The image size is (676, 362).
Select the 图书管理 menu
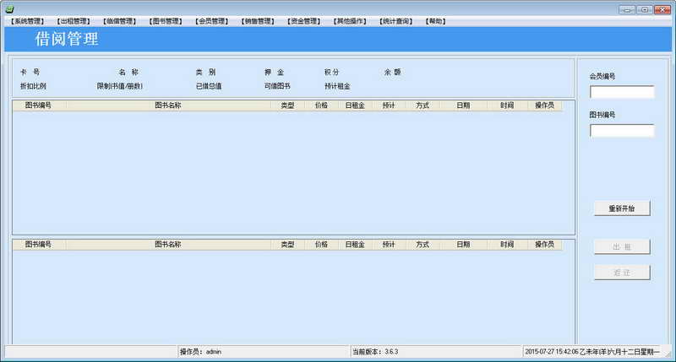pyautogui.click(x=166, y=21)
